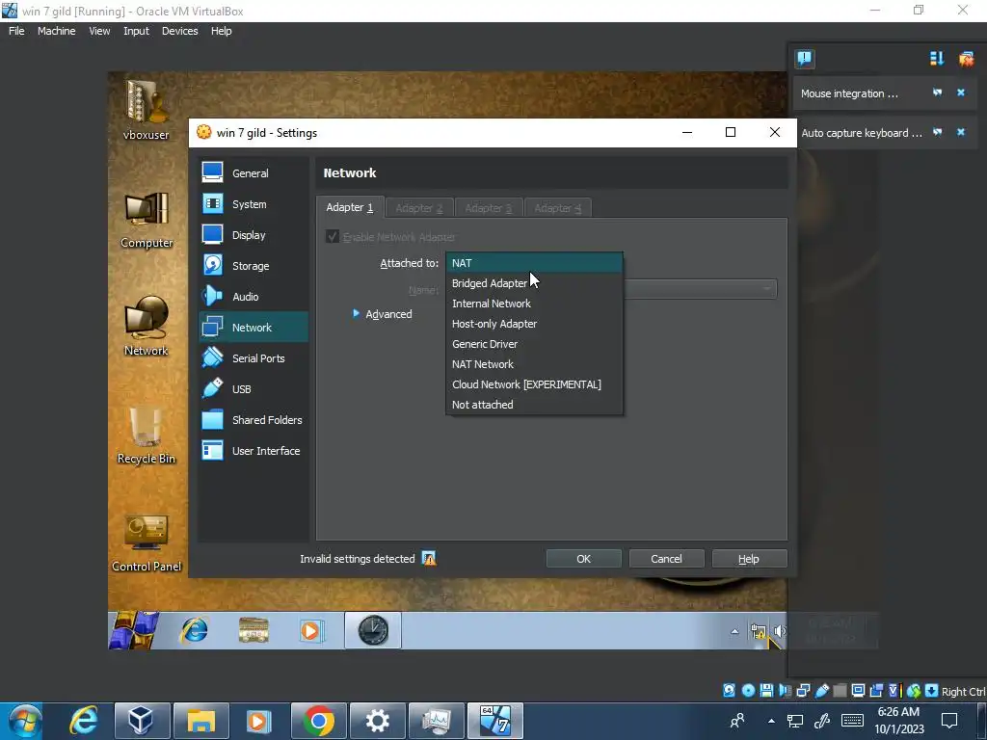Click the display status bar indicator
The width and height of the screenshot is (987, 740).
[x=858, y=691]
